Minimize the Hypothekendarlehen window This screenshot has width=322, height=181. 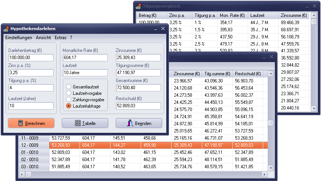pyautogui.click(x=155, y=29)
